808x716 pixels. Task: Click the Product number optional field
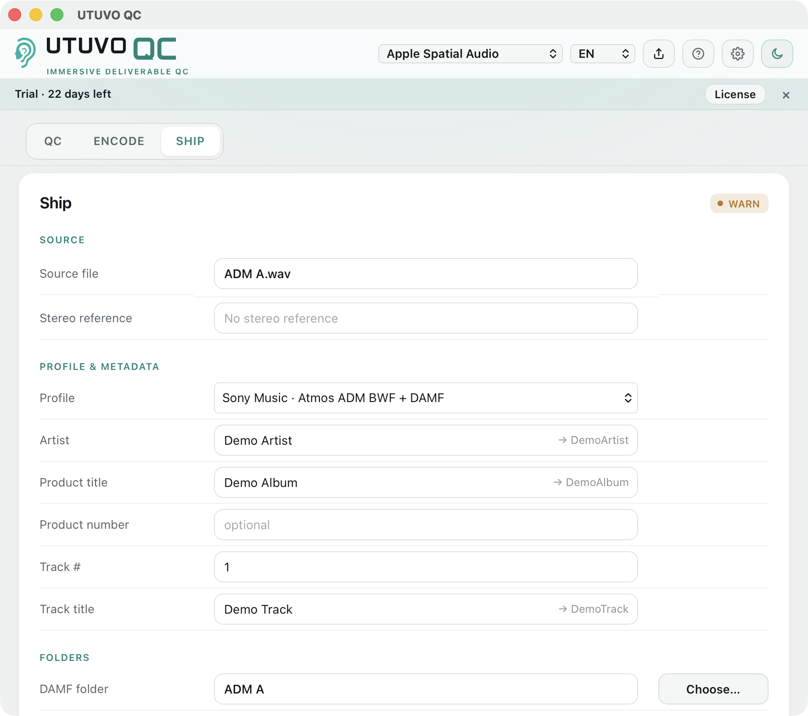coord(426,525)
